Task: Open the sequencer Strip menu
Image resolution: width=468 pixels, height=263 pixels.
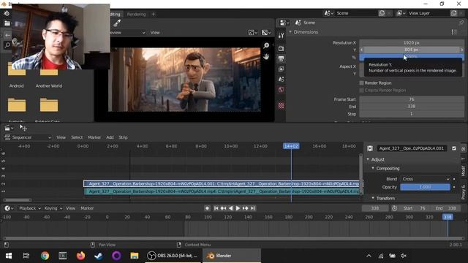Action: click(x=123, y=137)
